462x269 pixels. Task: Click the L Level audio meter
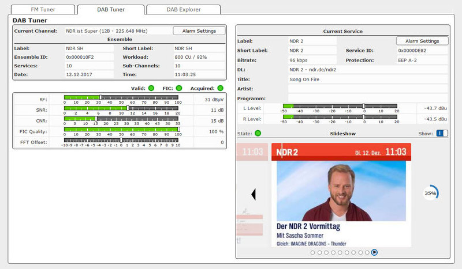(340, 106)
